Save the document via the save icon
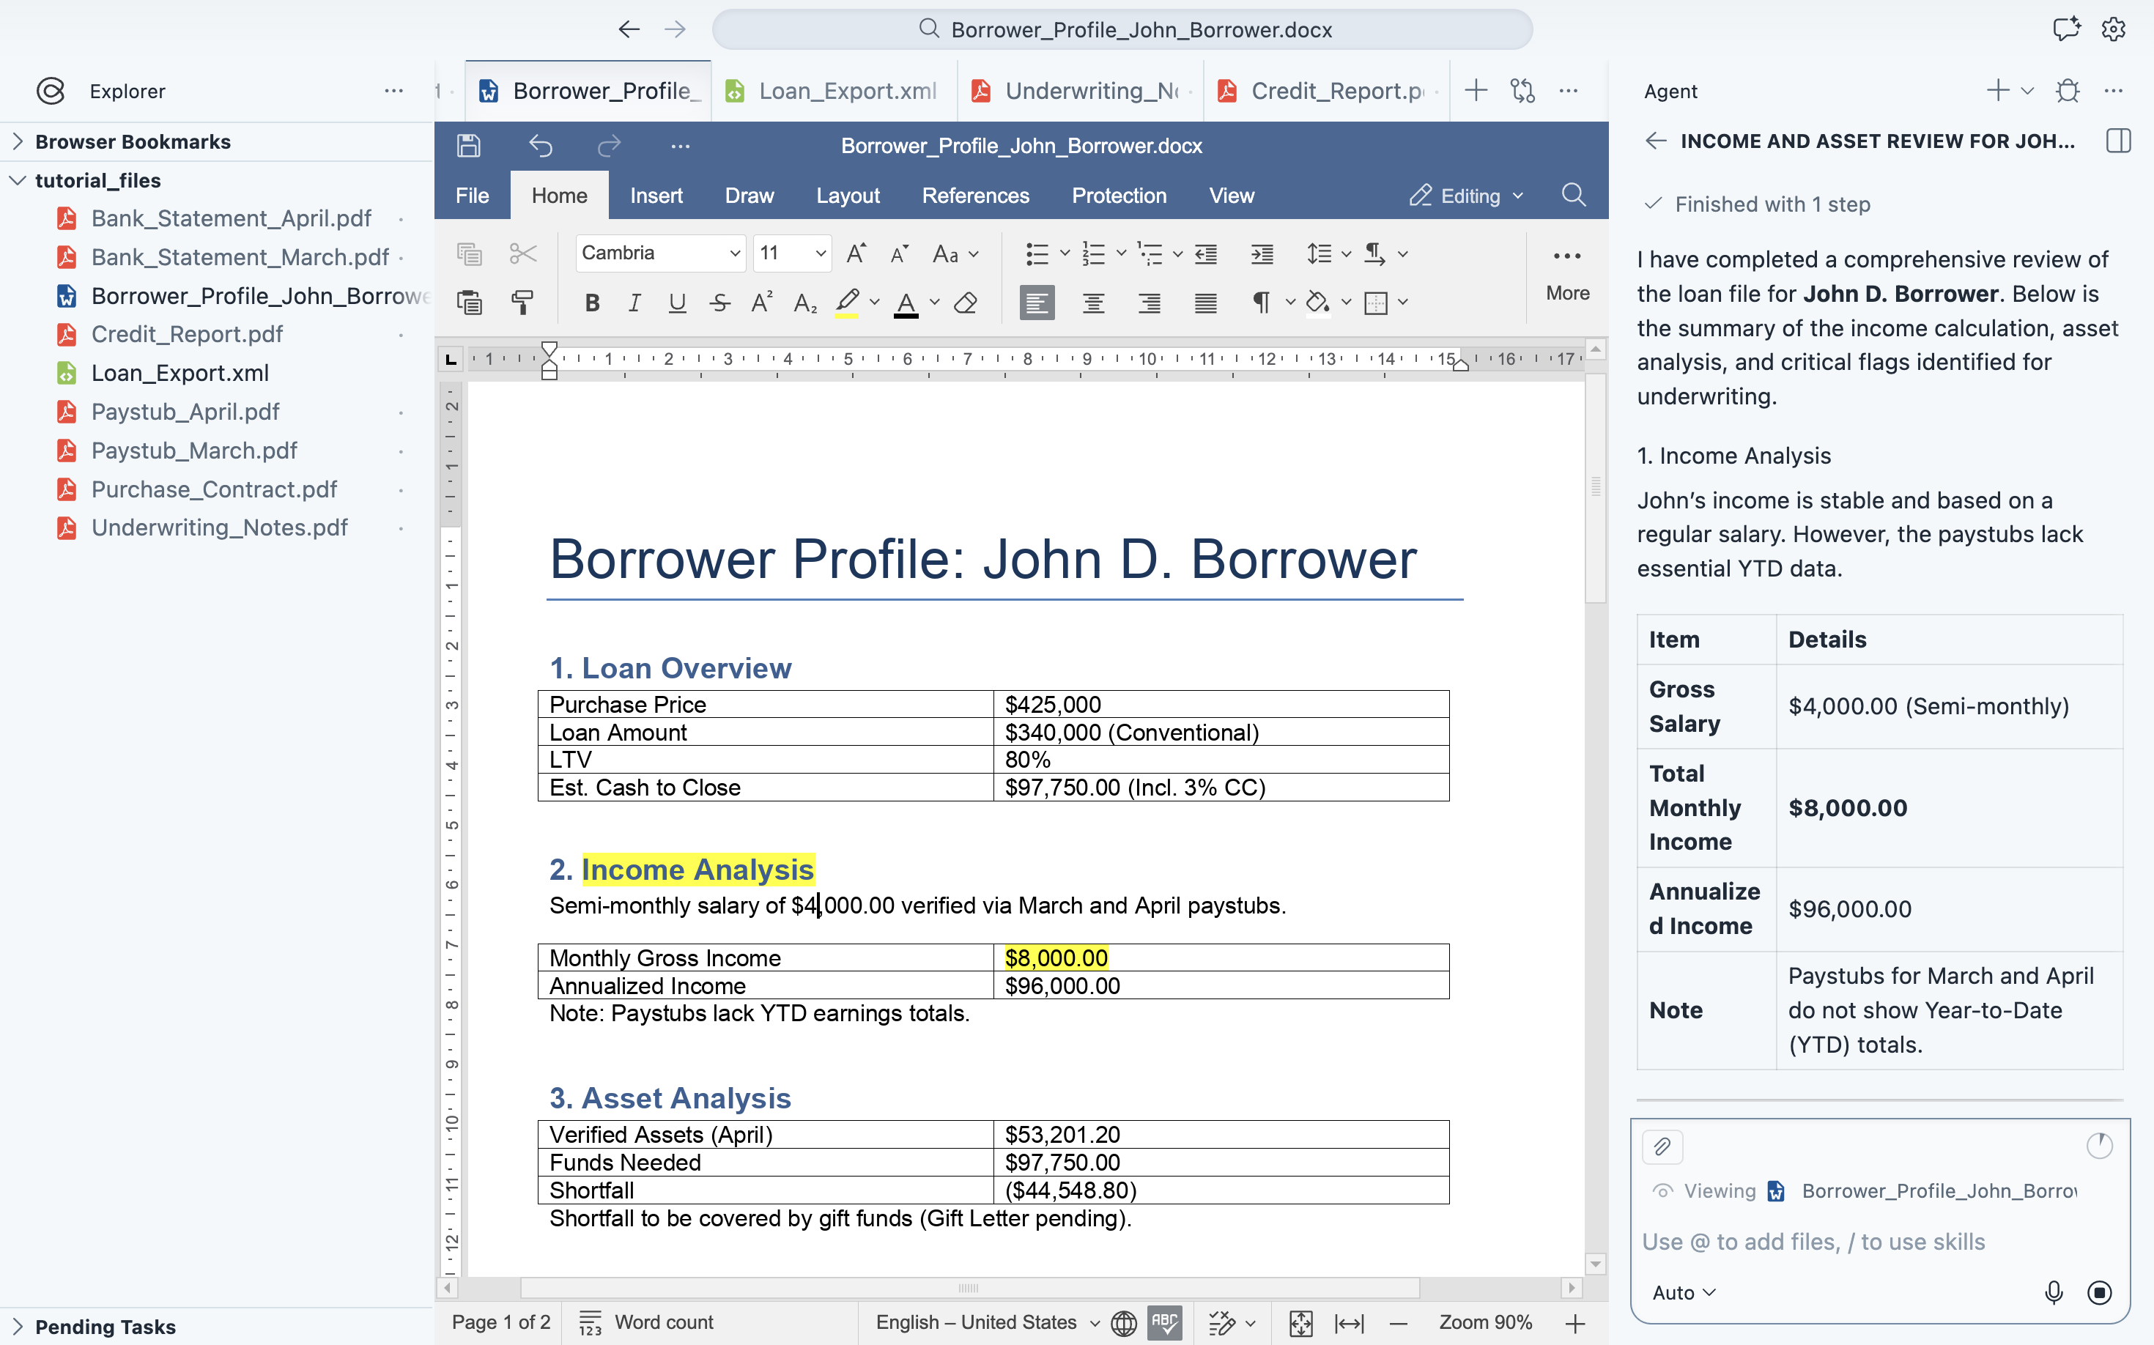2154x1345 pixels. (469, 145)
